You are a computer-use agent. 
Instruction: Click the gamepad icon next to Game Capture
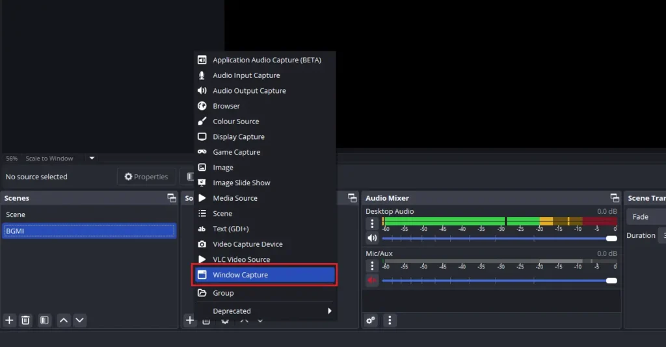click(x=202, y=151)
